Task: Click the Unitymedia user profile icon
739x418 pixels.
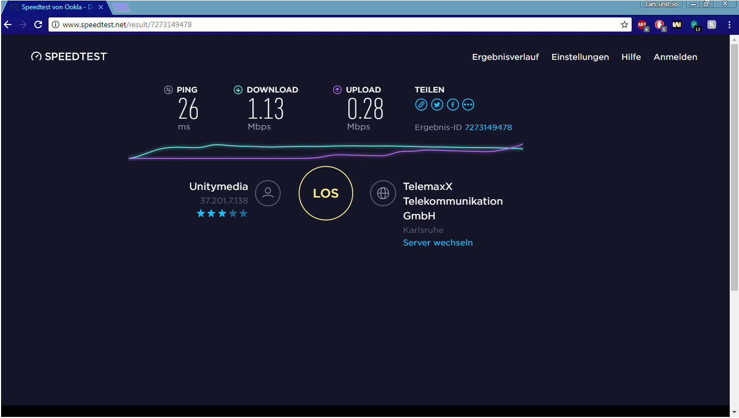Action: [268, 193]
